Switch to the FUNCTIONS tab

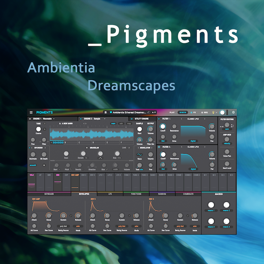point(136,194)
